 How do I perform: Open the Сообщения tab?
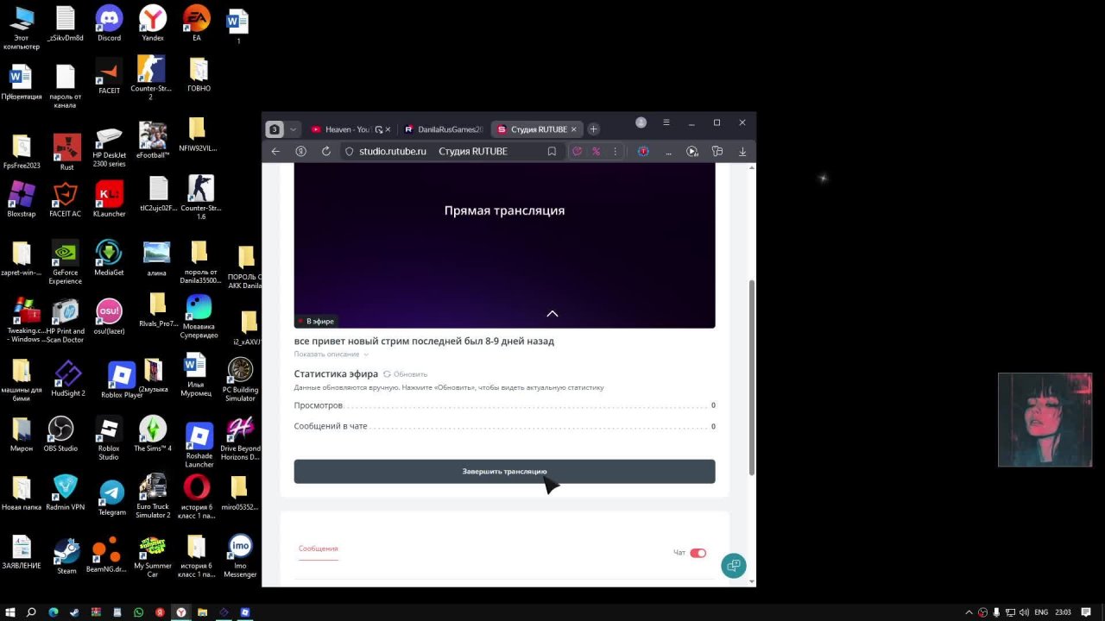[319, 549]
